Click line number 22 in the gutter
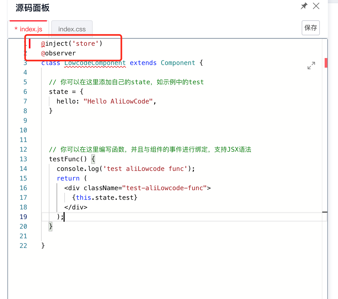This screenshot has width=338, height=299. pos(23,246)
